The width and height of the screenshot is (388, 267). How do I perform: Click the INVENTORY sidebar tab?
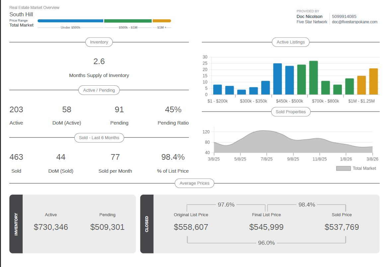16,223
